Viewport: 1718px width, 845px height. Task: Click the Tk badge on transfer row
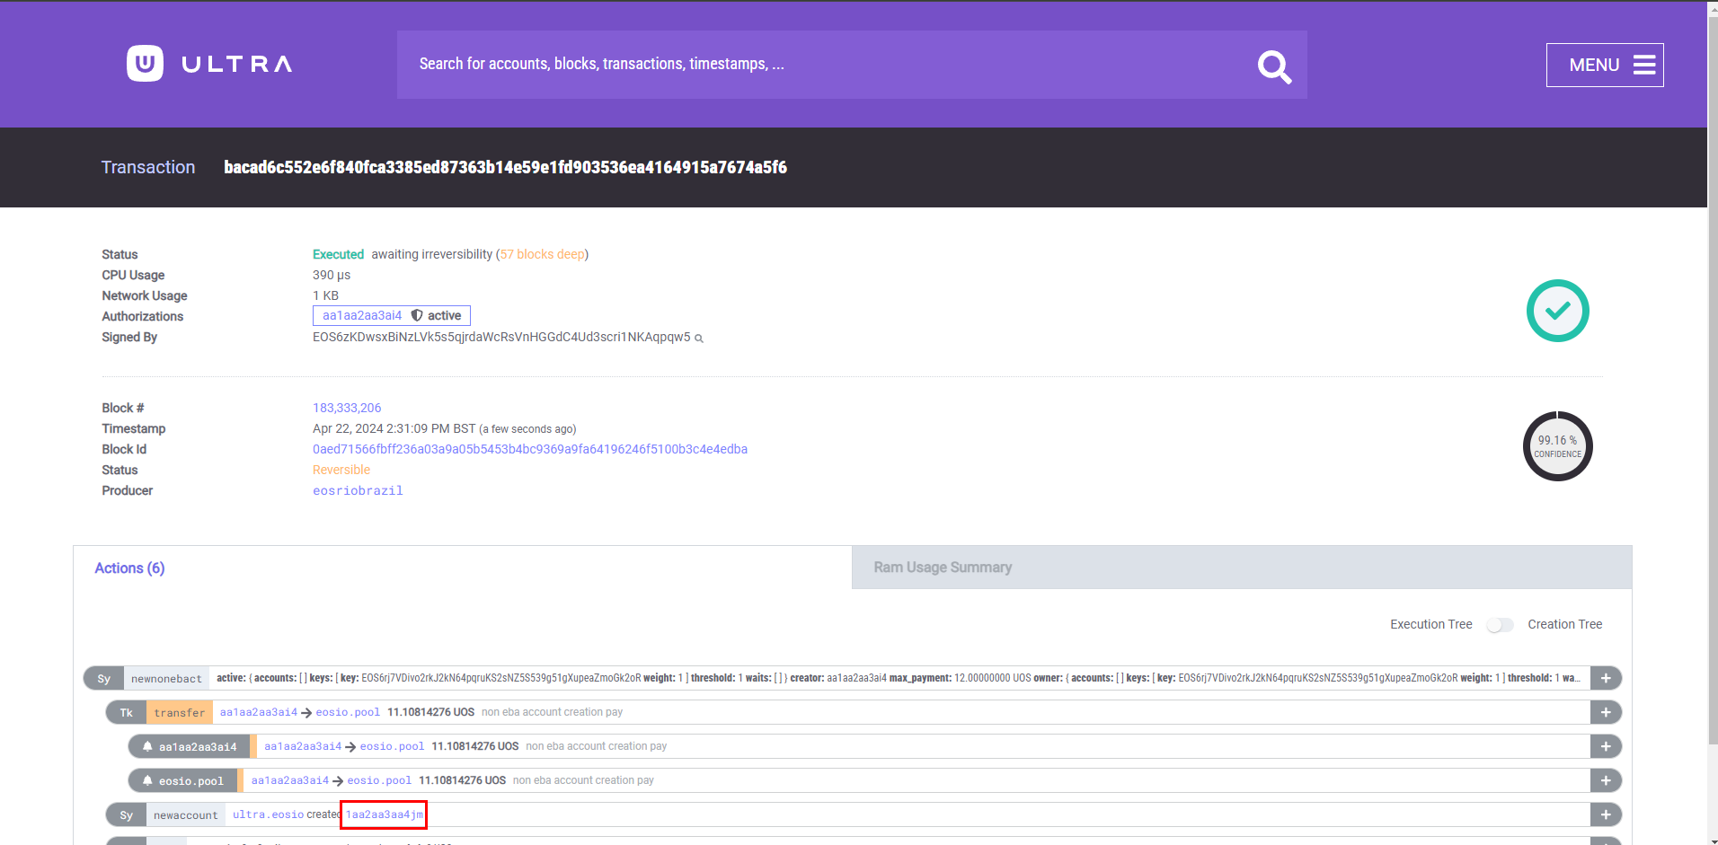pyautogui.click(x=127, y=713)
